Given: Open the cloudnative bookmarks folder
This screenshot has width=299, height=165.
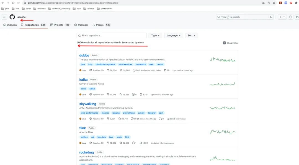Looking at the screenshot, I should click(x=104, y=9).
